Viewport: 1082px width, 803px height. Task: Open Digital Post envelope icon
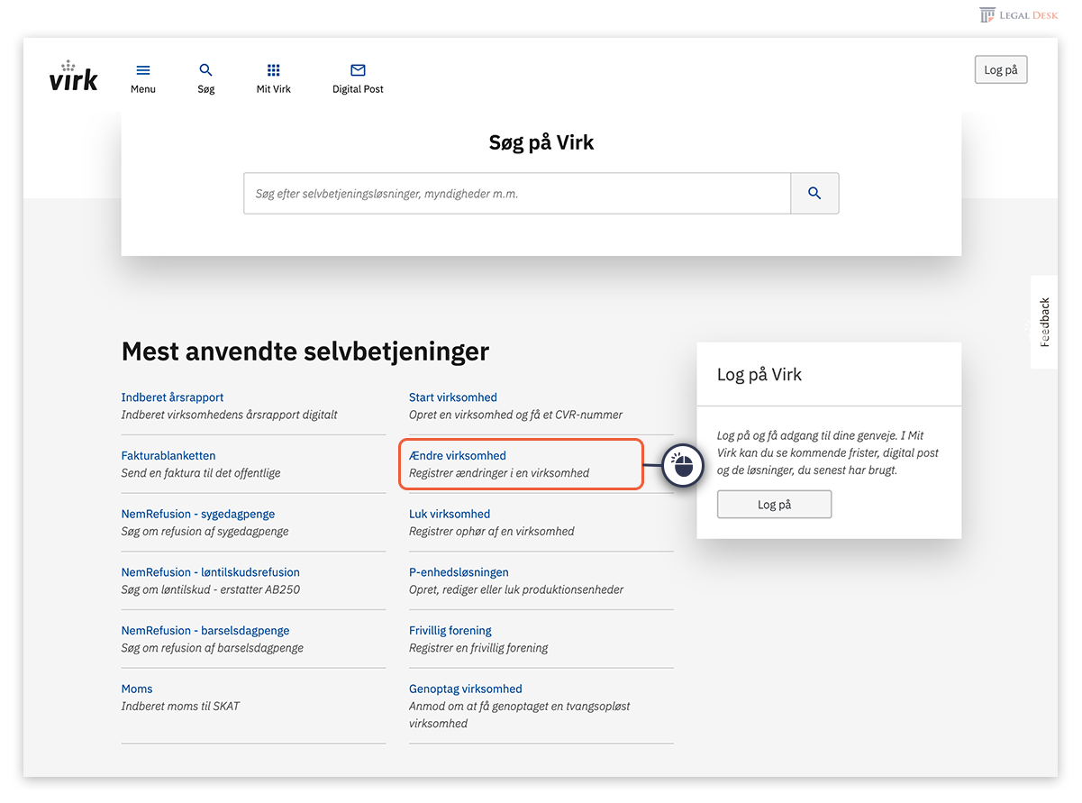click(x=358, y=70)
